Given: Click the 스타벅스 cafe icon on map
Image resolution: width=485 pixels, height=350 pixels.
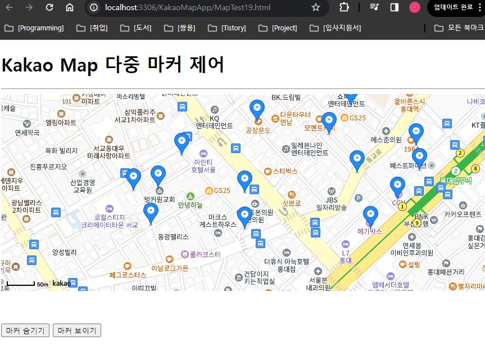Looking at the screenshot, I should [x=268, y=171].
